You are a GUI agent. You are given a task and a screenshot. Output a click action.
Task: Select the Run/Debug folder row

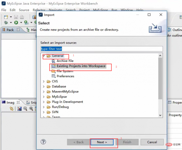(60, 107)
